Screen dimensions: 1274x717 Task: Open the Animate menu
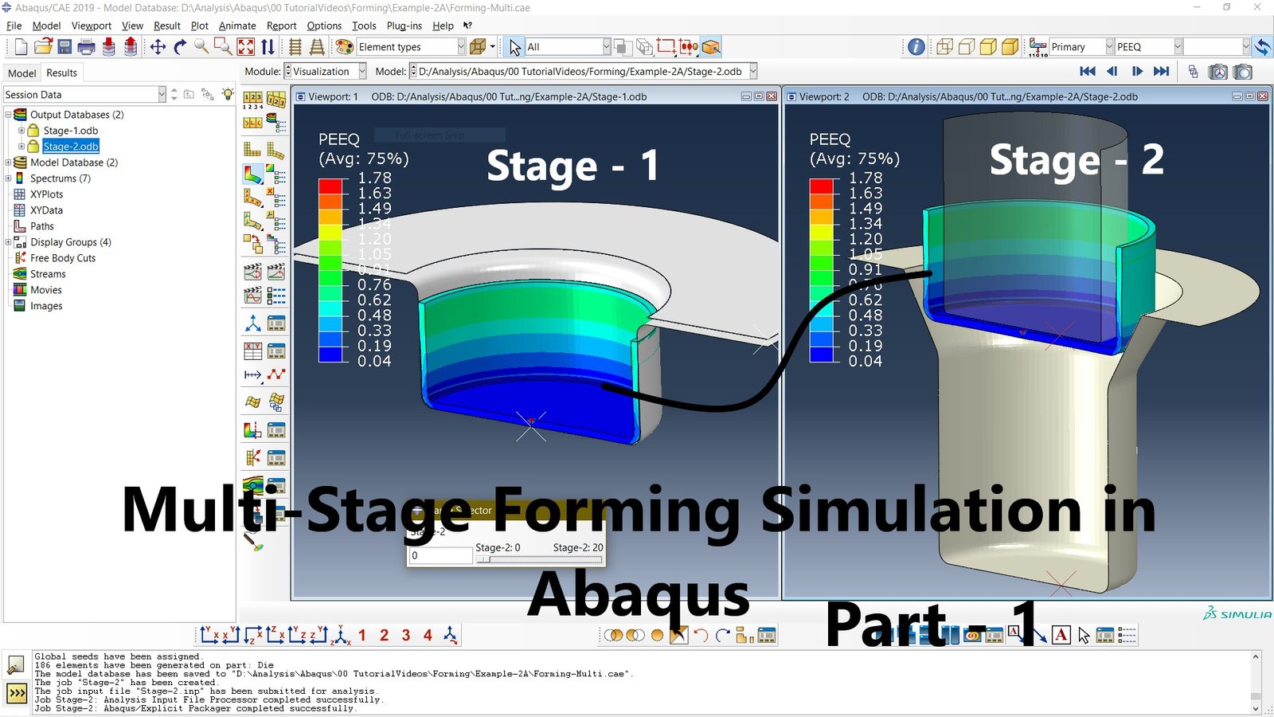pyautogui.click(x=237, y=25)
